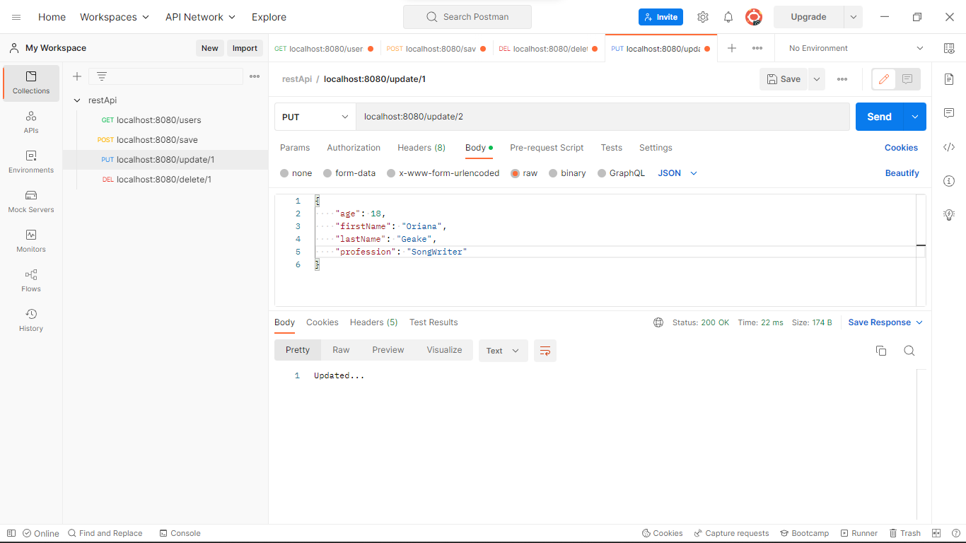Open the code snippet icon
966x543 pixels.
[949, 147]
